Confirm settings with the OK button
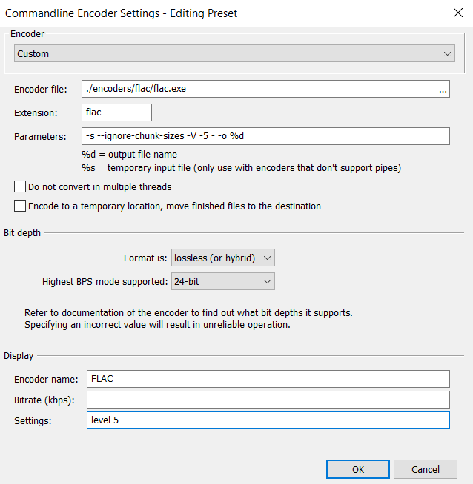Screen dimensions: 473x484 358,469
